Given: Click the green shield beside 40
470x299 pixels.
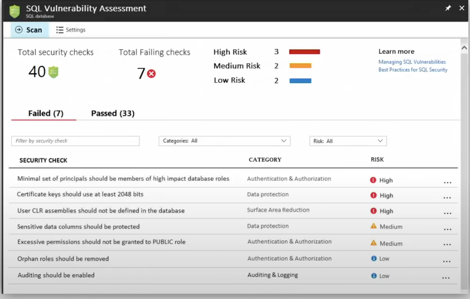Looking at the screenshot, I should click(x=53, y=72).
